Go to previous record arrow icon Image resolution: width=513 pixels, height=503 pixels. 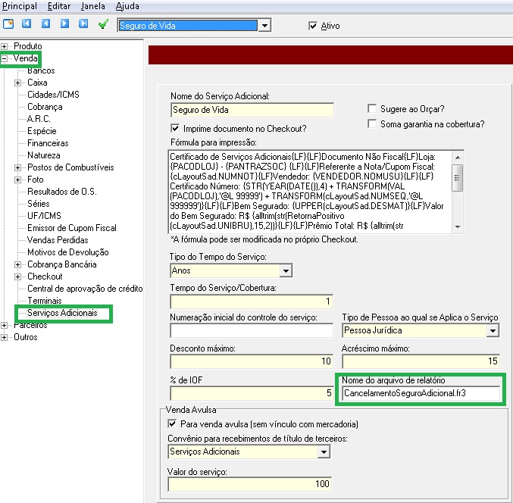click(45, 23)
